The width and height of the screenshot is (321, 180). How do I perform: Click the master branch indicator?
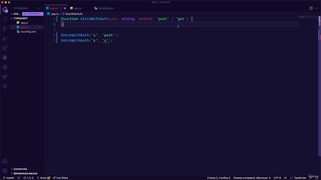tap(9, 178)
